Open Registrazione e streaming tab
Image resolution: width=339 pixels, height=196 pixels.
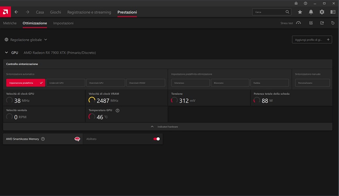89,12
